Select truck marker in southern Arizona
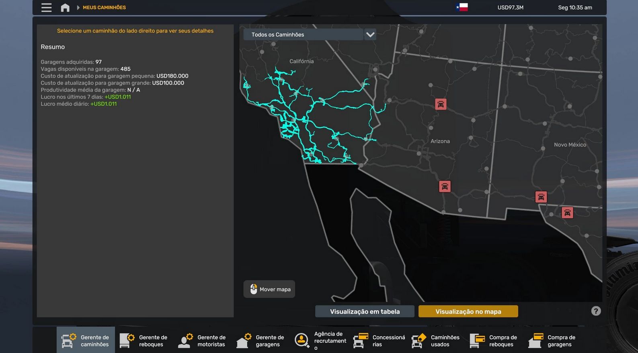Image resolution: width=638 pixels, height=353 pixels. click(445, 187)
